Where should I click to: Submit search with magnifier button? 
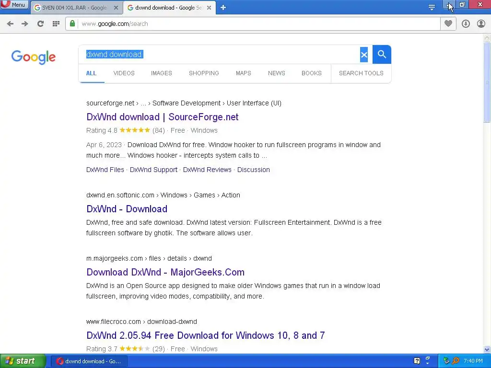[382, 55]
